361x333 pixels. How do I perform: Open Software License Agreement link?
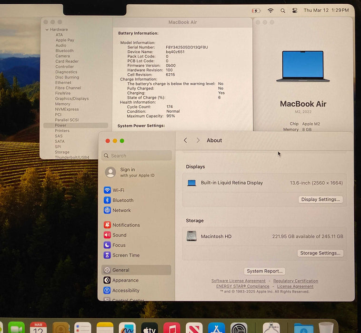coord(238,281)
